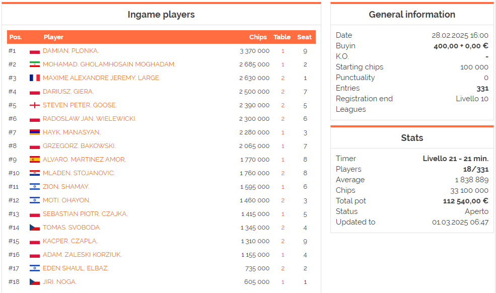496x293 pixels.
Task: Click Croatian flag next to Mladen Stojanovic
Action: pyautogui.click(x=34, y=173)
